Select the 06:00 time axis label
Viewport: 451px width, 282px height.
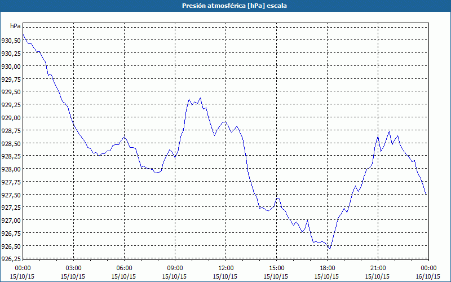[x=124, y=268]
